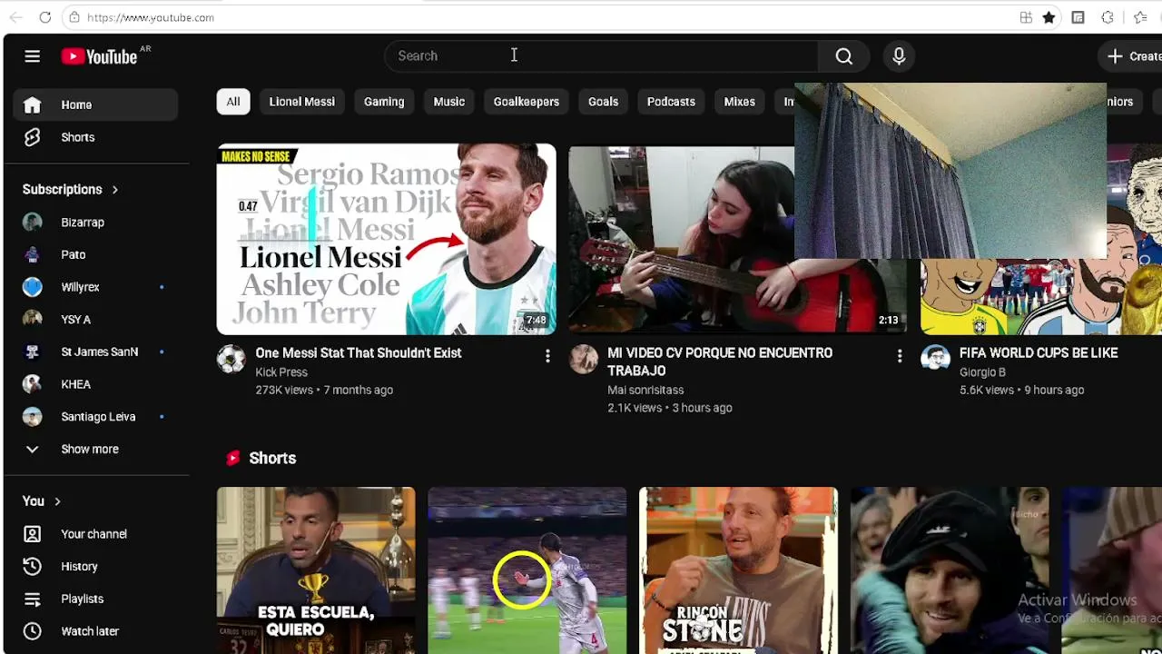Play the Lionel Messi stat video thumbnail

pos(386,239)
